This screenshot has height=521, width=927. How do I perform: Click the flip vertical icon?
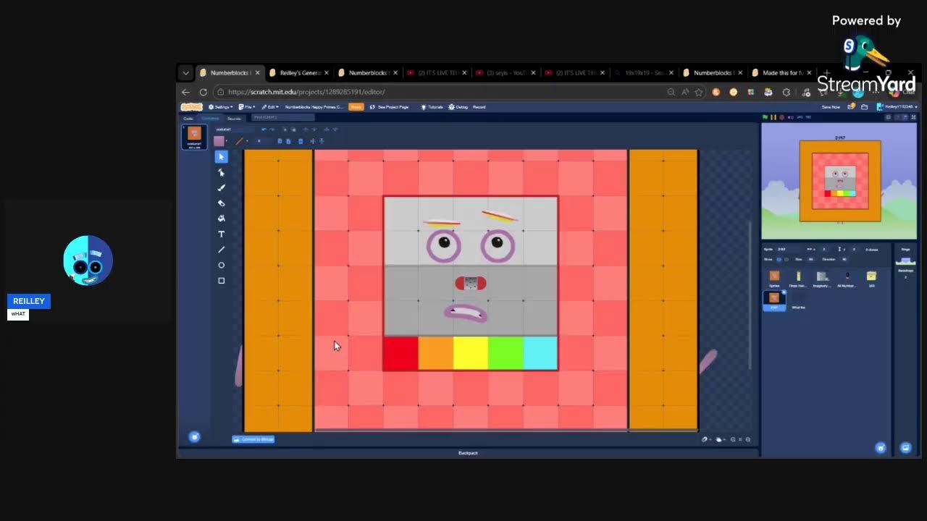[322, 141]
